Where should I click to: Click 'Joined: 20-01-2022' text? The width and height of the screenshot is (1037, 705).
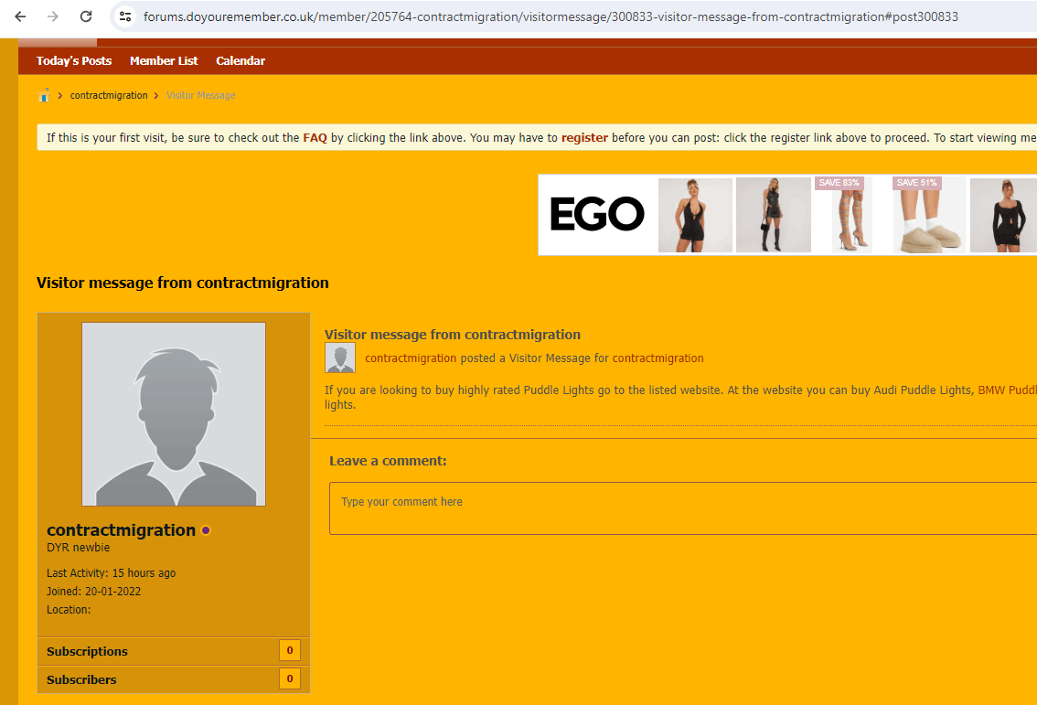(x=94, y=592)
